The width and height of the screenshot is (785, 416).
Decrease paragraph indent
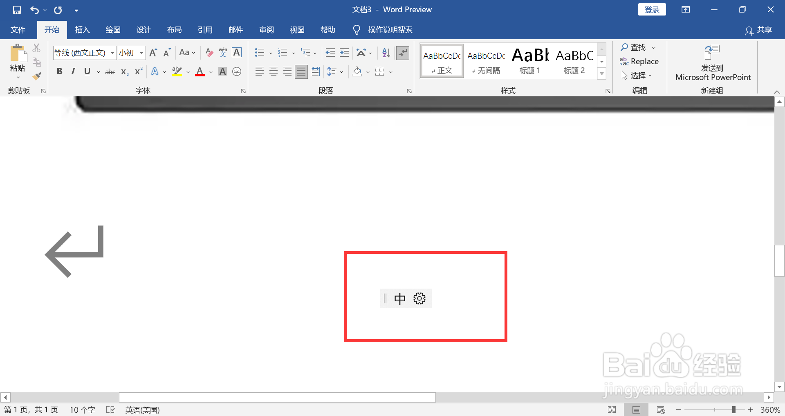(x=330, y=53)
